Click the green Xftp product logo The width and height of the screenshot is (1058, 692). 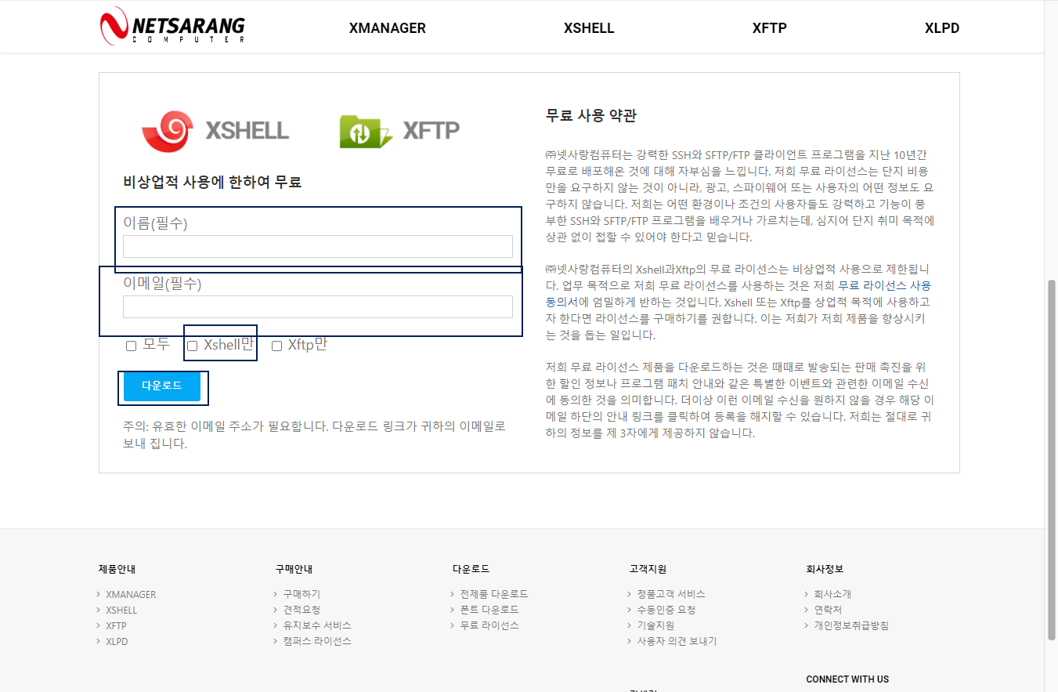(x=399, y=130)
